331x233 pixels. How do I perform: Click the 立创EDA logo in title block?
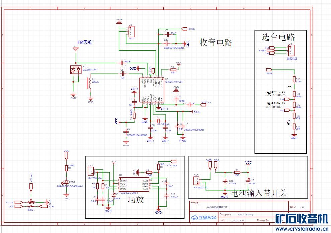204,218
